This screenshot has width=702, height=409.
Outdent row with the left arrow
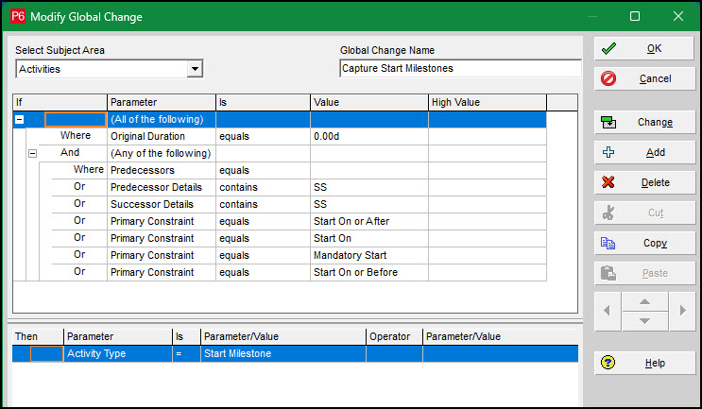tap(608, 311)
